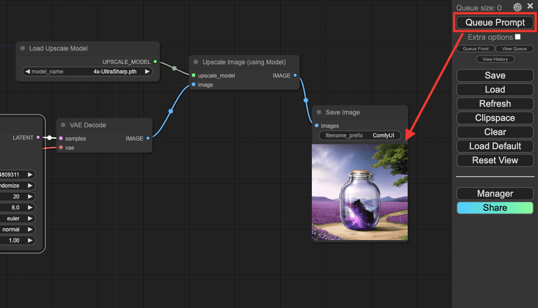Image resolution: width=538 pixels, height=308 pixels.
Task: Increase the steps value 20 arrow
Action: tap(31, 197)
